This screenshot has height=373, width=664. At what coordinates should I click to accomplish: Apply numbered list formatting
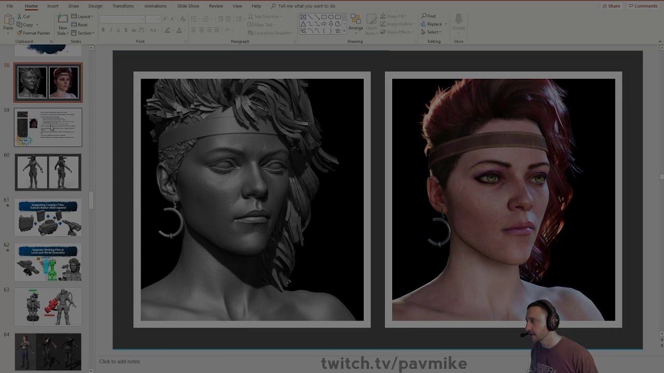206,19
